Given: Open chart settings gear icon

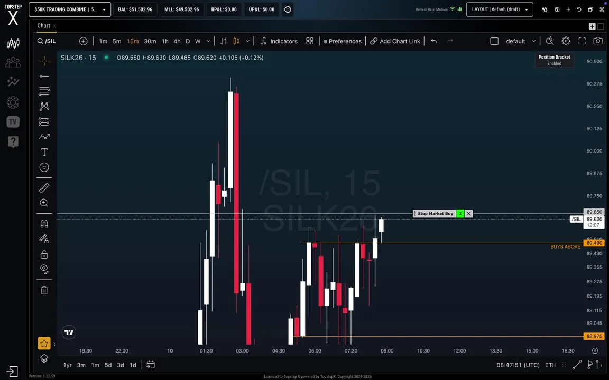Looking at the screenshot, I should (x=566, y=41).
